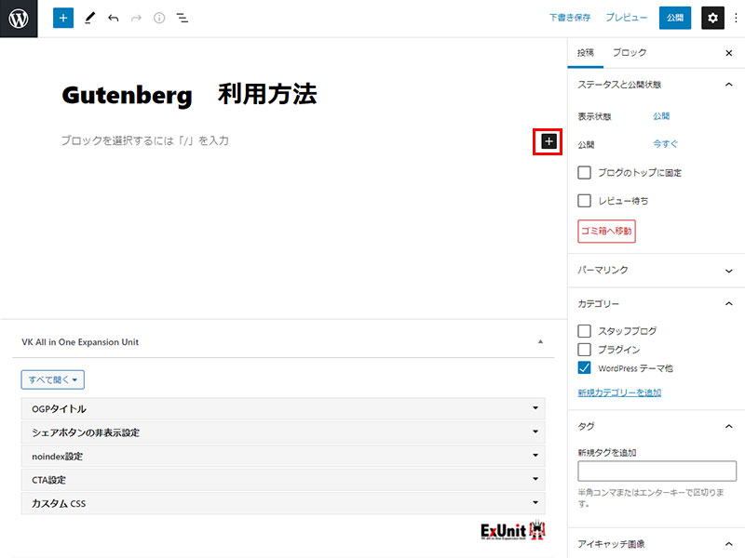Open the three-dot options menu
This screenshot has height=558, width=745.
pyautogui.click(x=737, y=18)
